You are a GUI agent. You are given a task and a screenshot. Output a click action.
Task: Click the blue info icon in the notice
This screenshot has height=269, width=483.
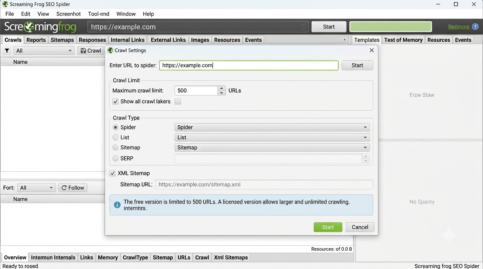pyautogui.click(x=117, y=205)
